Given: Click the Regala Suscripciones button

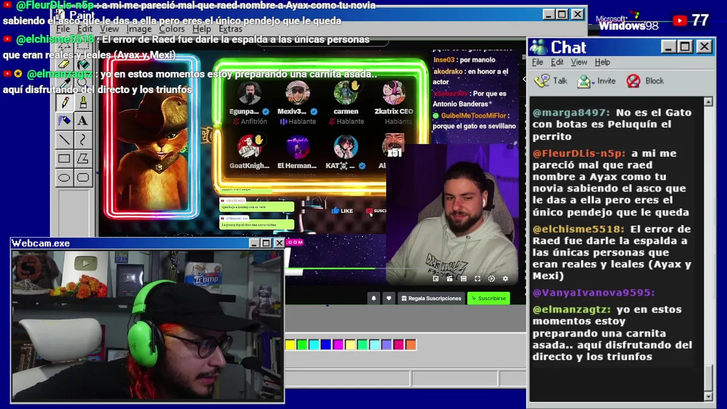Looking at the screenshot, I should 431,298.
